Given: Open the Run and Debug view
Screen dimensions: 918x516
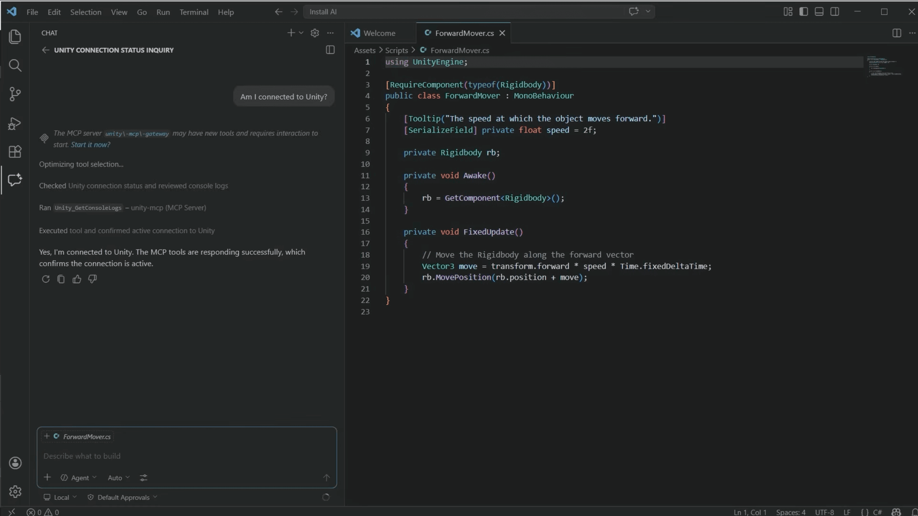Looking at the screenshot, I should 15,123.
